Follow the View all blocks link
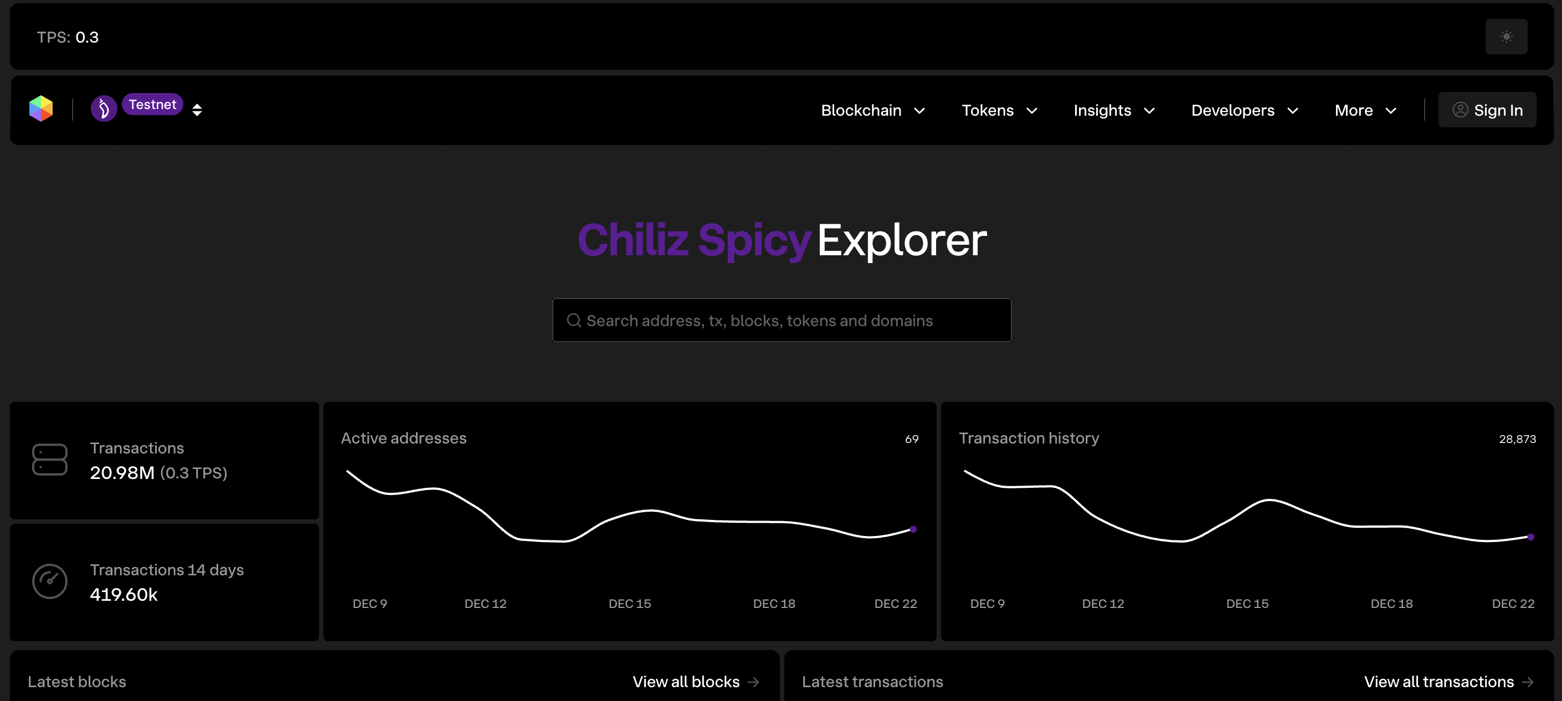Screen dimensions: 1562x701 pyautogui.click(x=686, y=682)
